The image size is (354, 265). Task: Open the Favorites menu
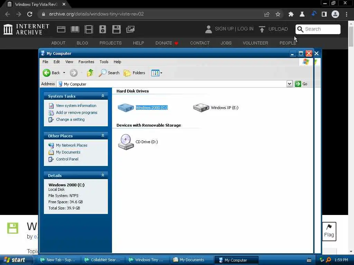(86, 62)
